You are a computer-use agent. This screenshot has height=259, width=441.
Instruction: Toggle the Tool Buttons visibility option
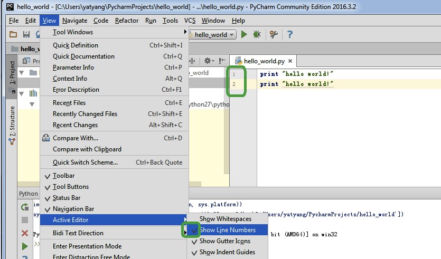coord(114,187)
